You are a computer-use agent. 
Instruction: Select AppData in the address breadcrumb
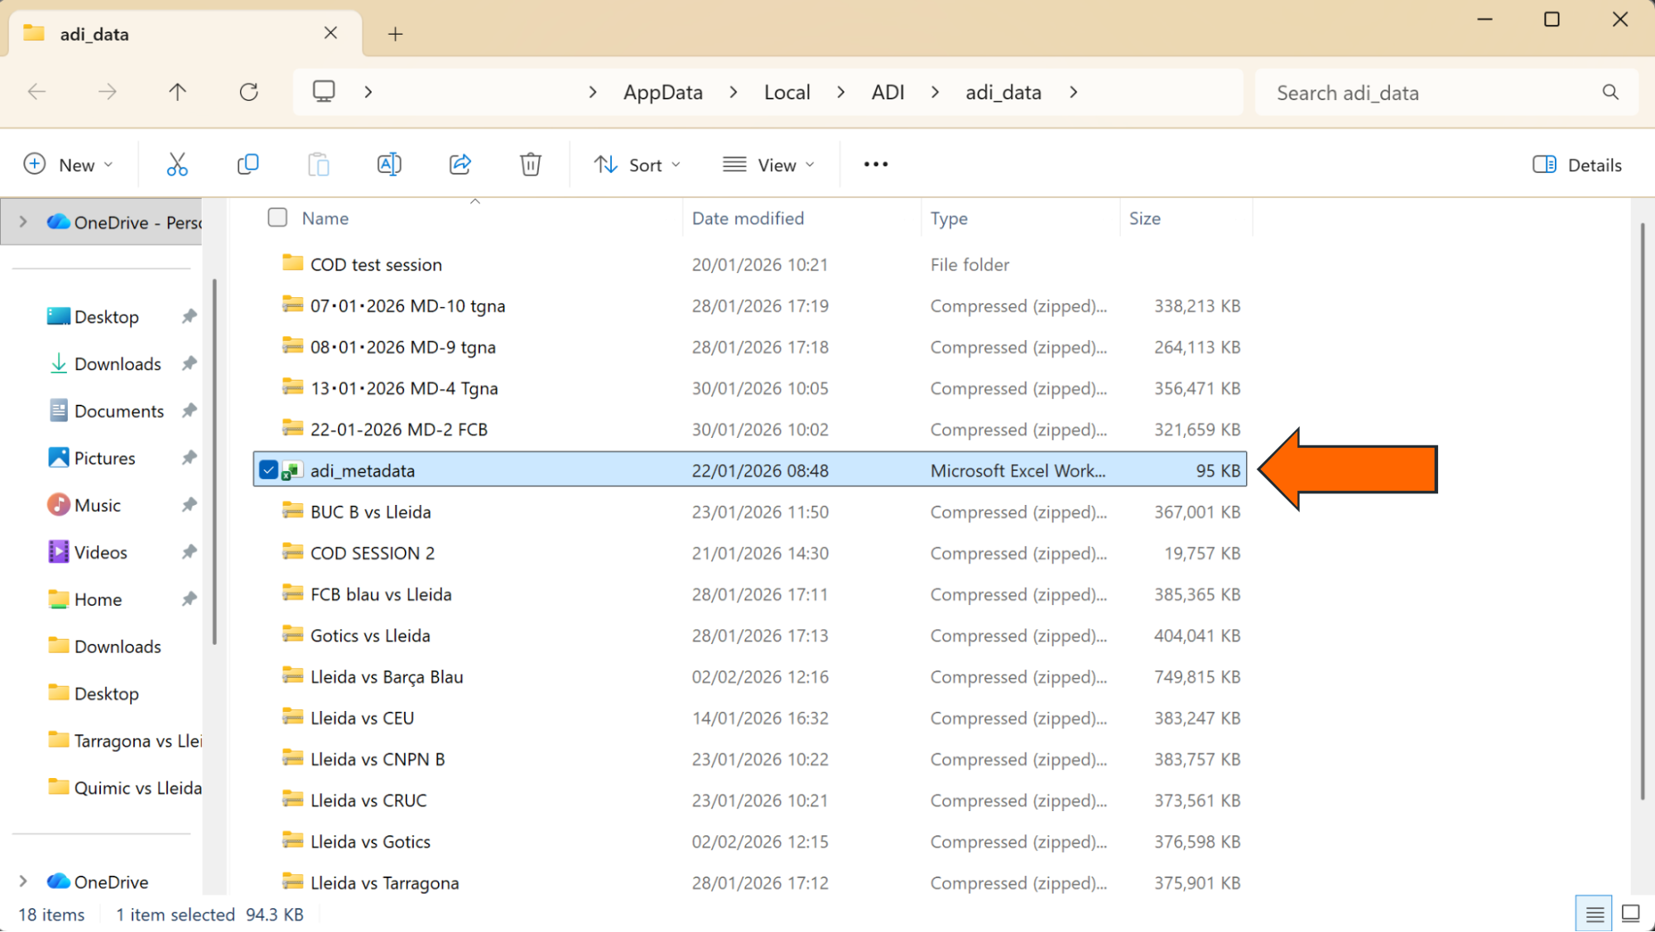(663, 92)
